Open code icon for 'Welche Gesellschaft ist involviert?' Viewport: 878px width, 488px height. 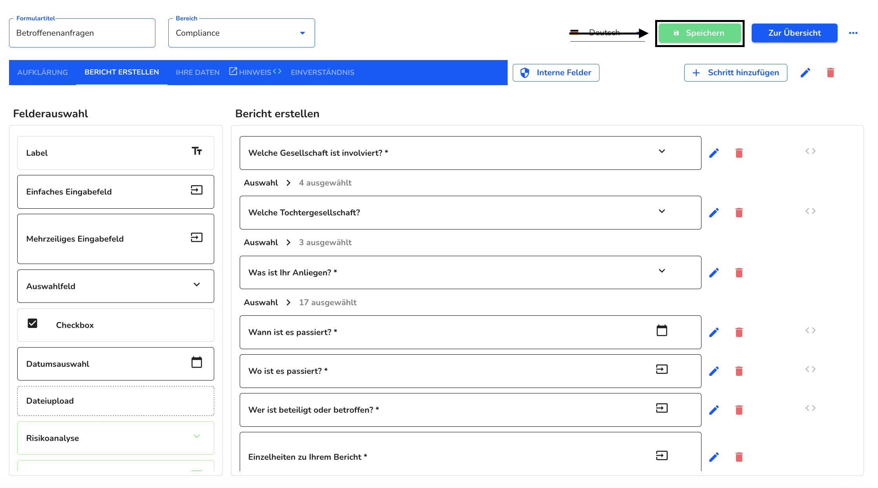[x=811, y=151]
